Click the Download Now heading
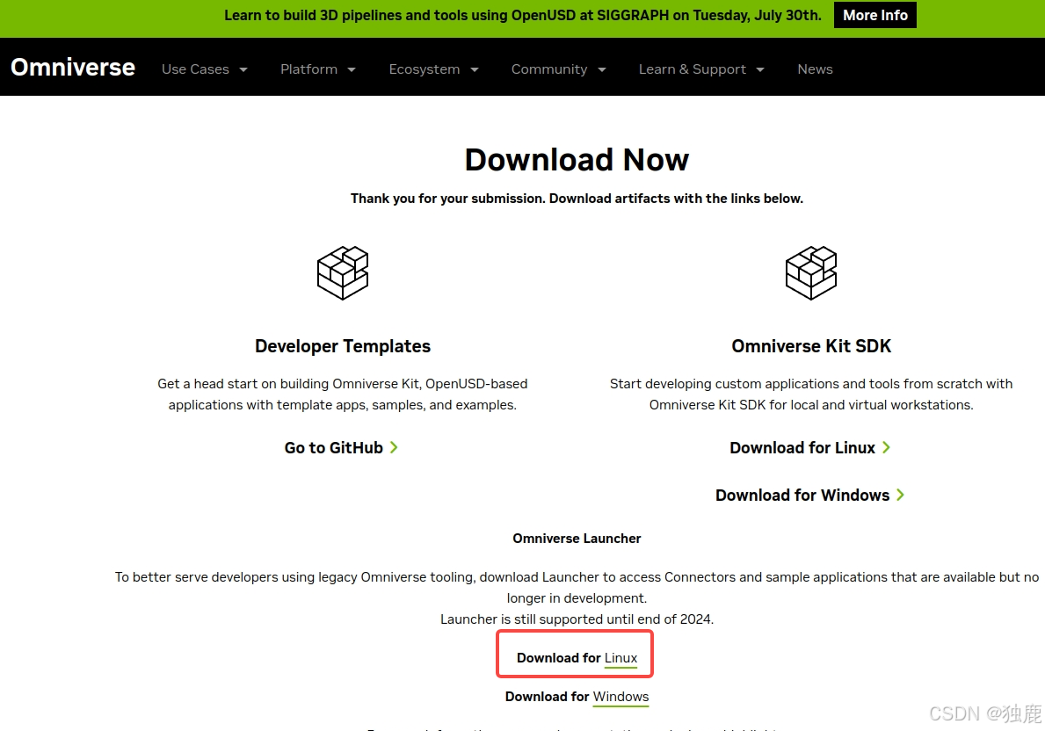1045x731 pixels. pos(577,160)
